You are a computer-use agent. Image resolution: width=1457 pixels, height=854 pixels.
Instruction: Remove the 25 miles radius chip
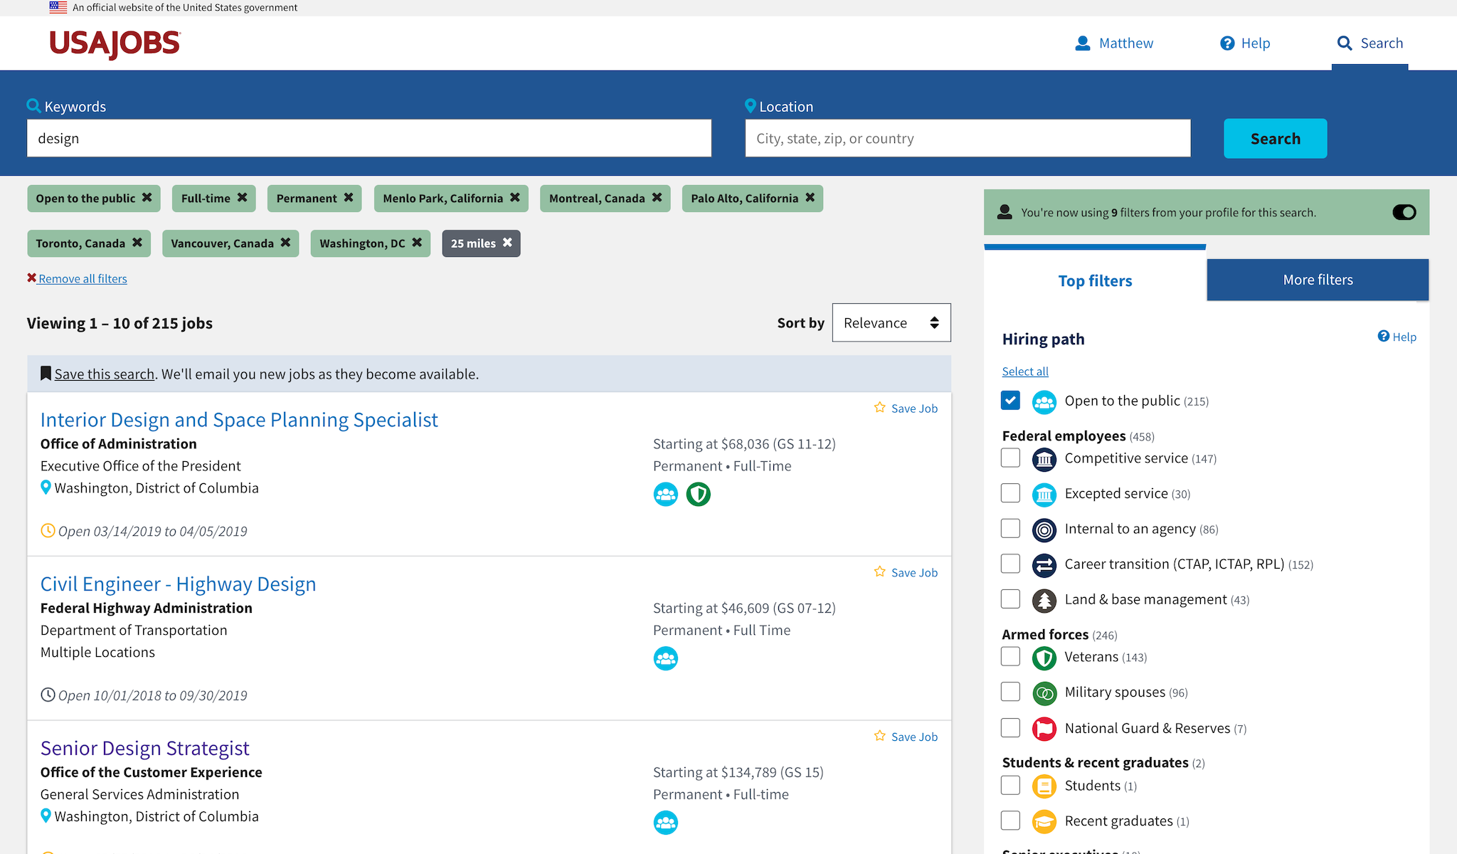coord(507,243)
